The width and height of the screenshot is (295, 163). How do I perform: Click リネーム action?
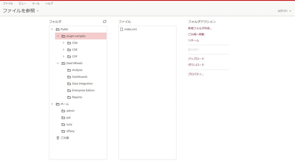click(x=193, y=40)
